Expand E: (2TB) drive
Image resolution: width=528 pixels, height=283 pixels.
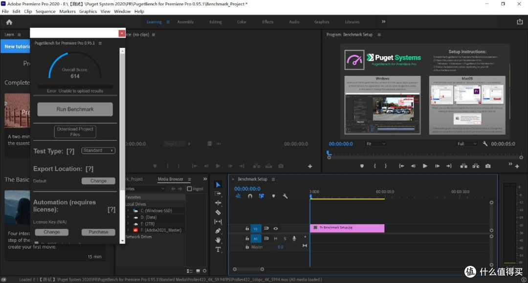tap(128, 224)
